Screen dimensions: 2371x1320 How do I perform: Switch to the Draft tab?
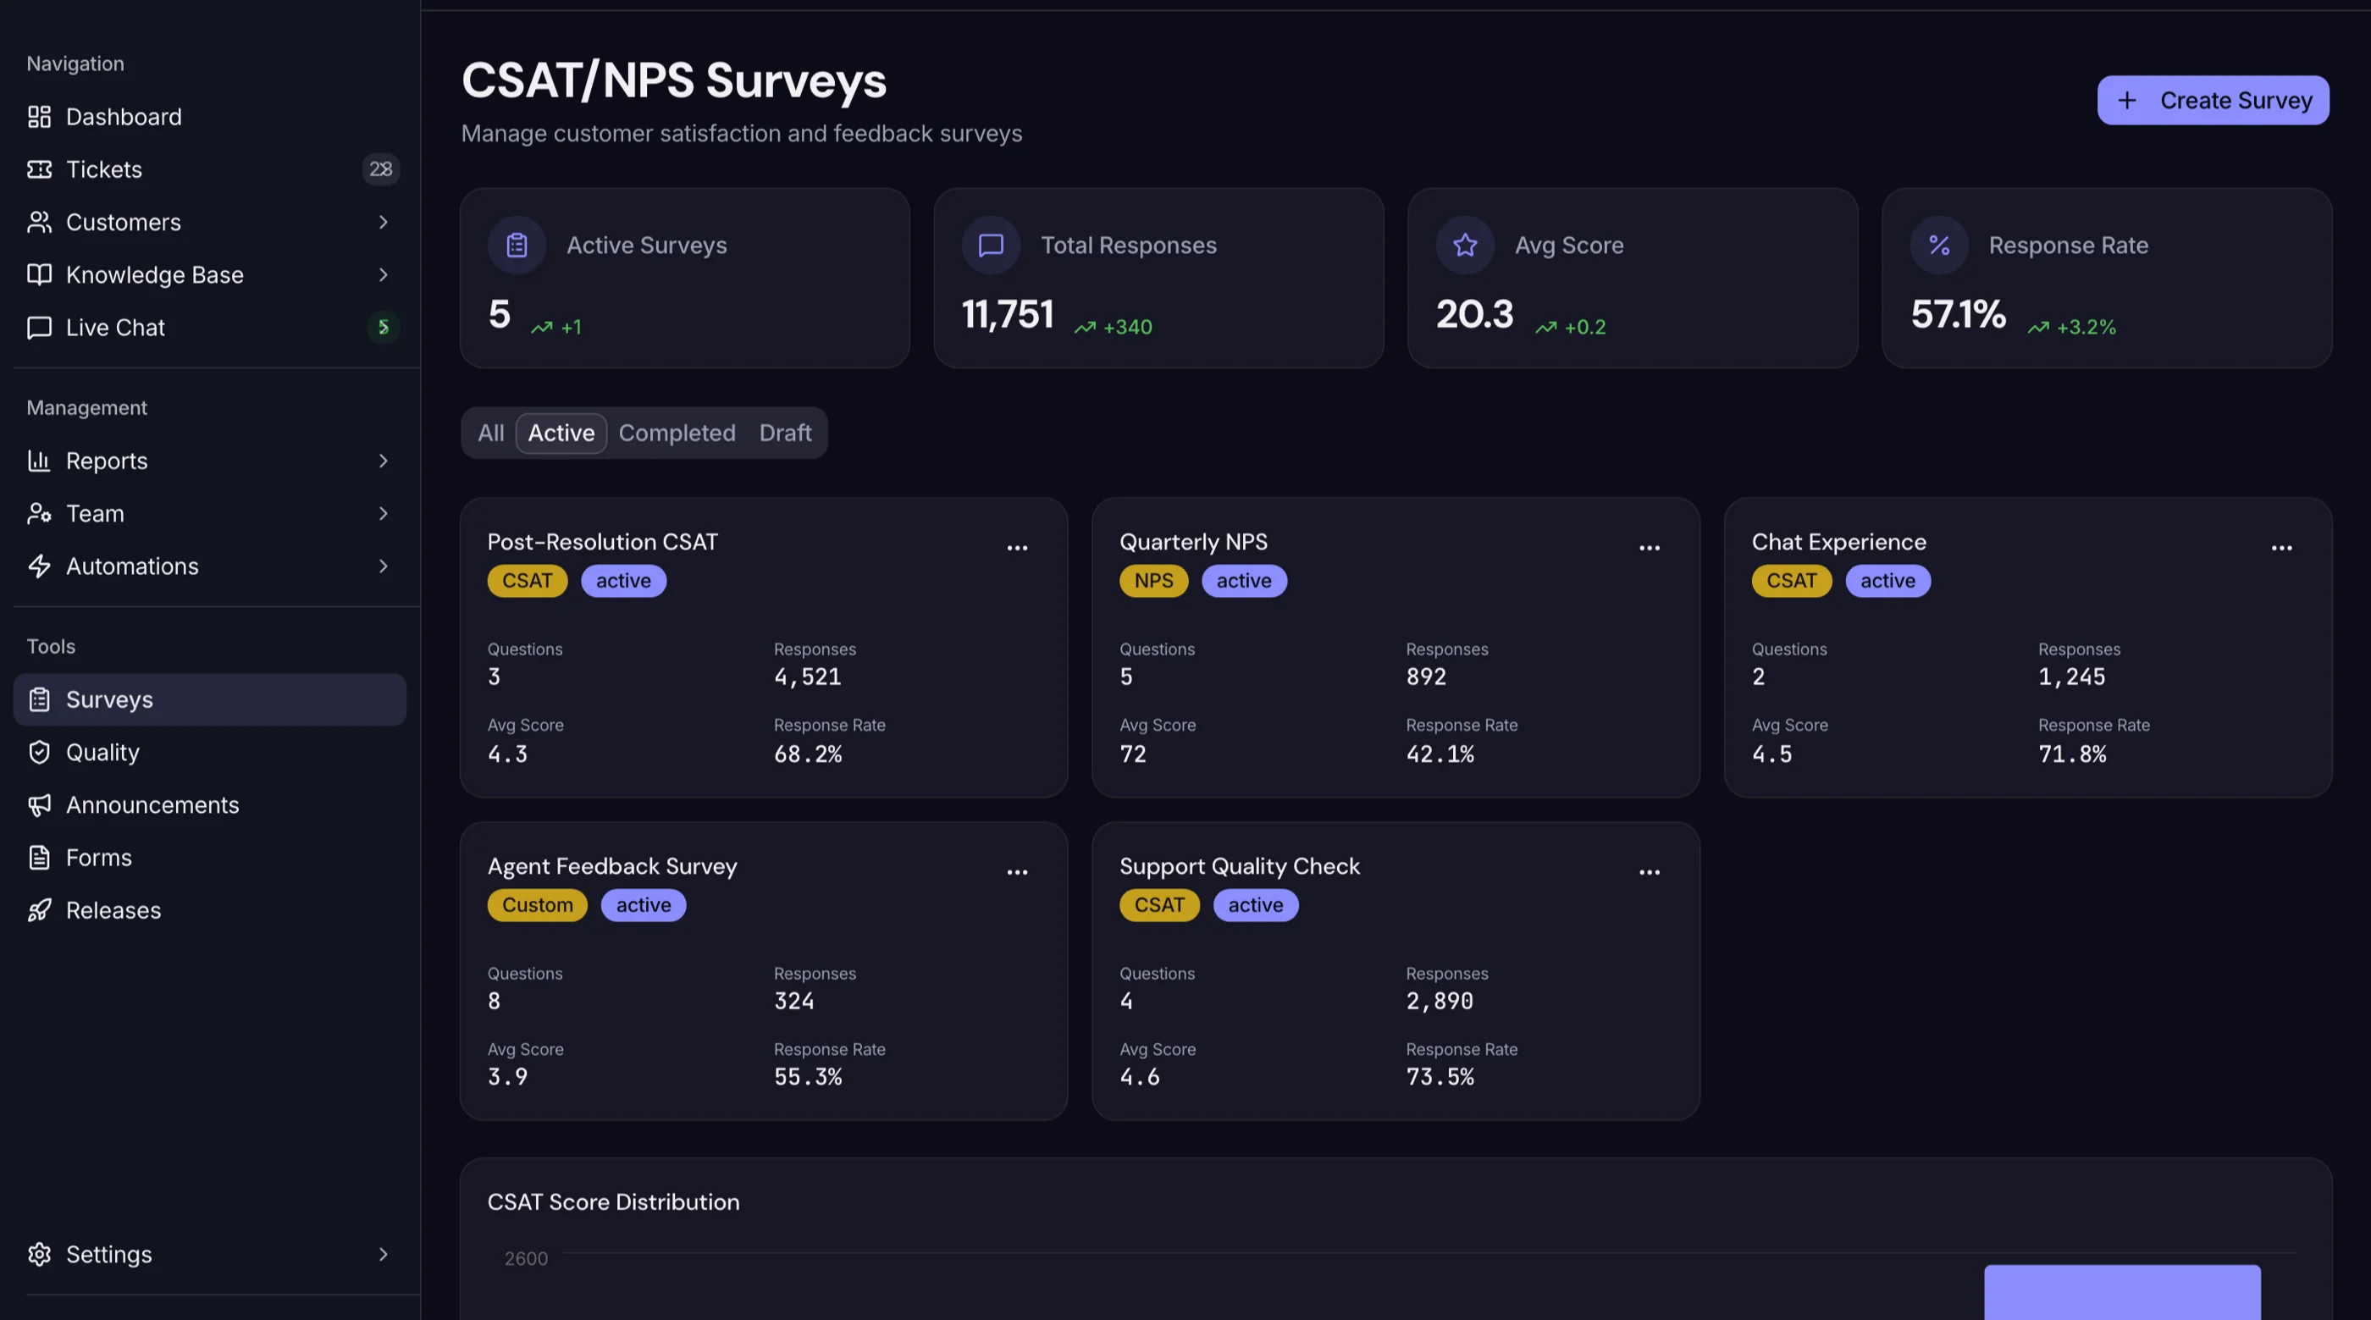click(785, 433)
